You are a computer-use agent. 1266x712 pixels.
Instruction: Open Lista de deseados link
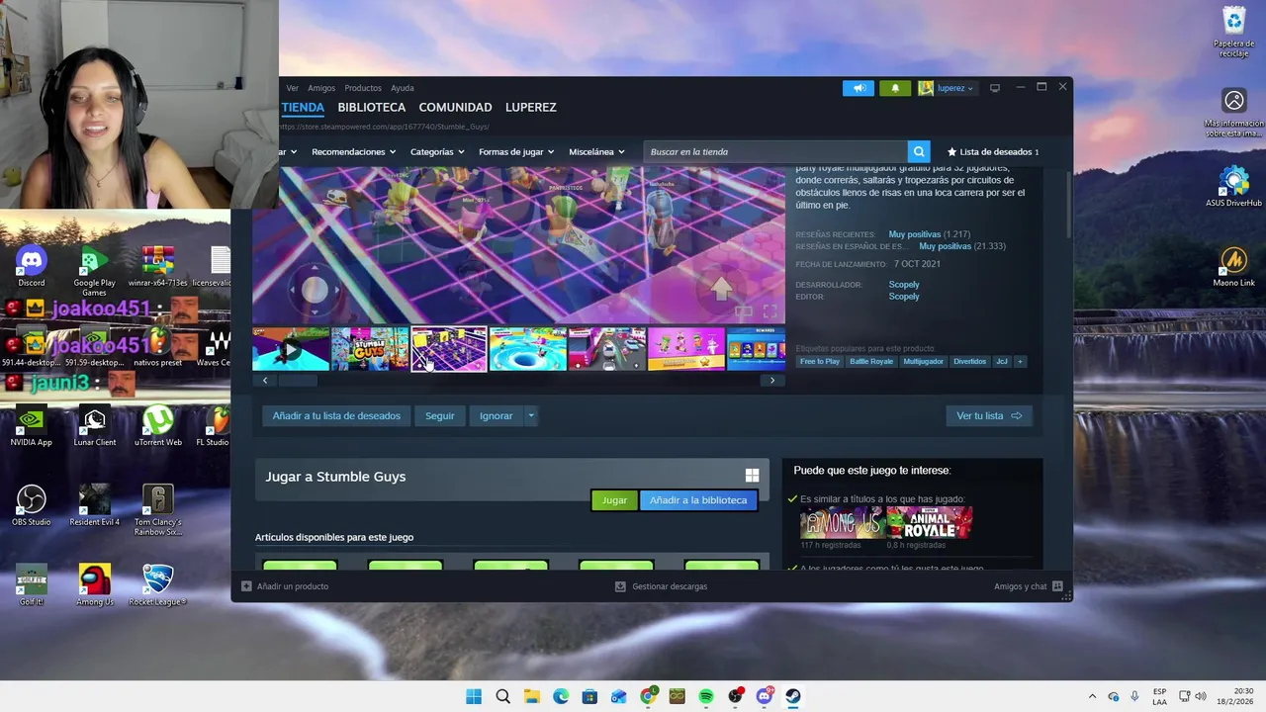point(992,151)
